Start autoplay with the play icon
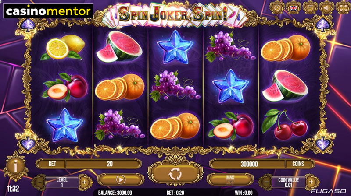Viewport: 351px width, 196px height. click(121, 180)
